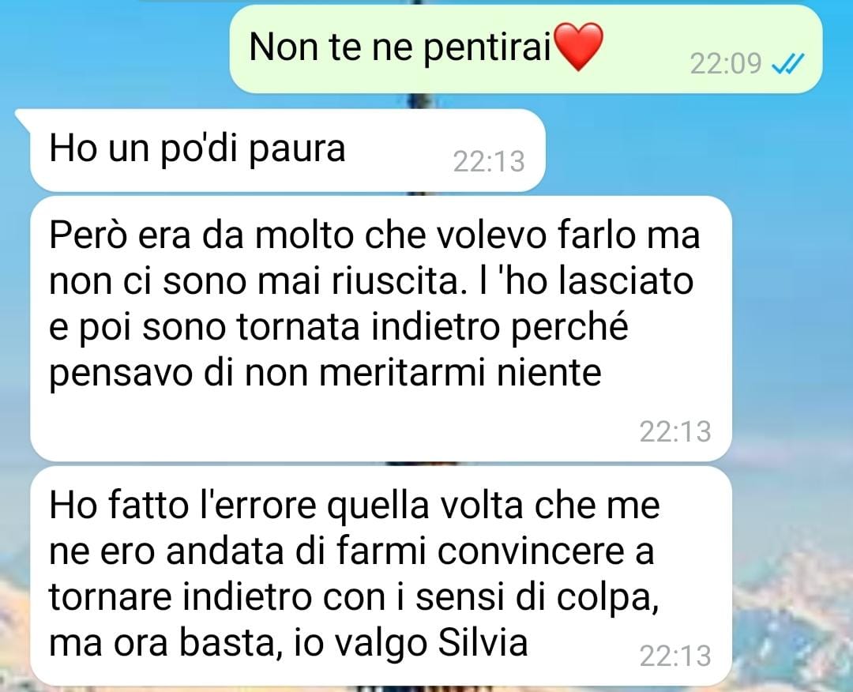The image size is (853, 692).
Task: Click the line 'Ho fatto l'errore quella volta che me'
Action: [355, 506]
